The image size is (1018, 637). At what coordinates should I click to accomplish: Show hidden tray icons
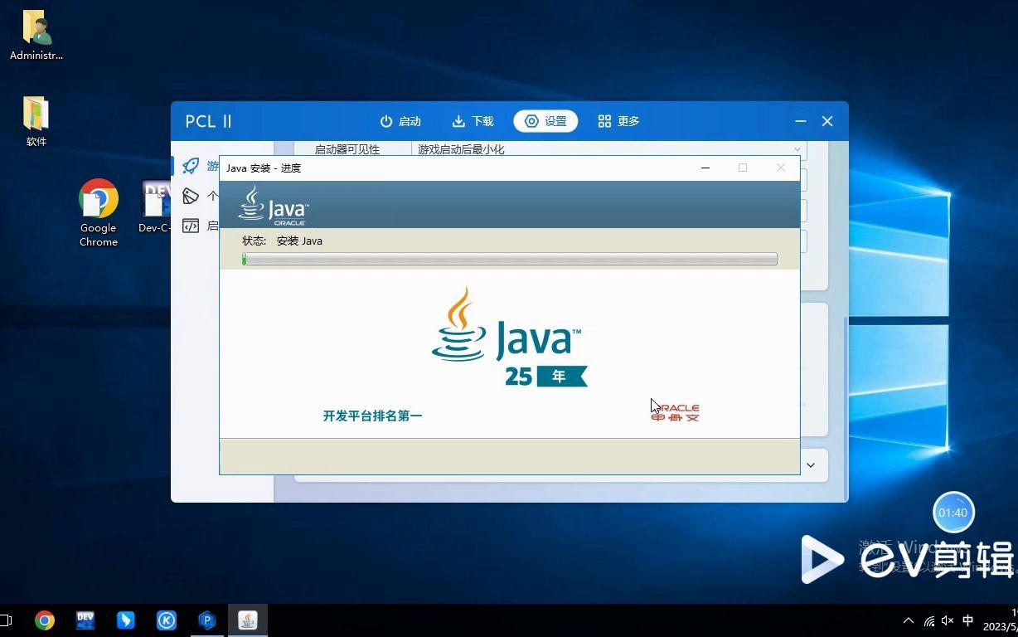(909, 620)
